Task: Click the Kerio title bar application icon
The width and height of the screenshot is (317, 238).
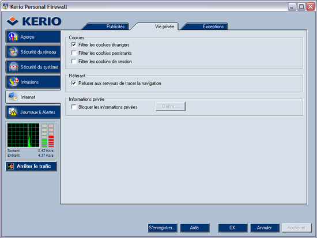Action: point(5,6)
